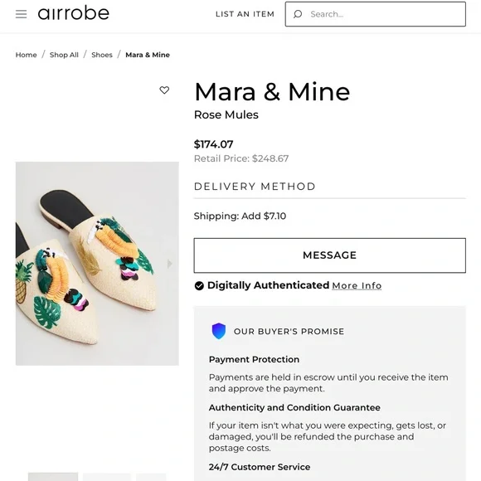Select the Mara & Mine breadcrumb
481x481 pixels.
(x=148, y=55)
